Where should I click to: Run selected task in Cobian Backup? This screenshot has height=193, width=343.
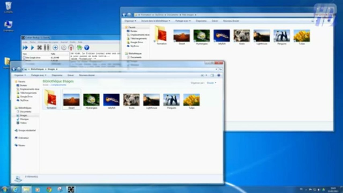tap(32, 47)
